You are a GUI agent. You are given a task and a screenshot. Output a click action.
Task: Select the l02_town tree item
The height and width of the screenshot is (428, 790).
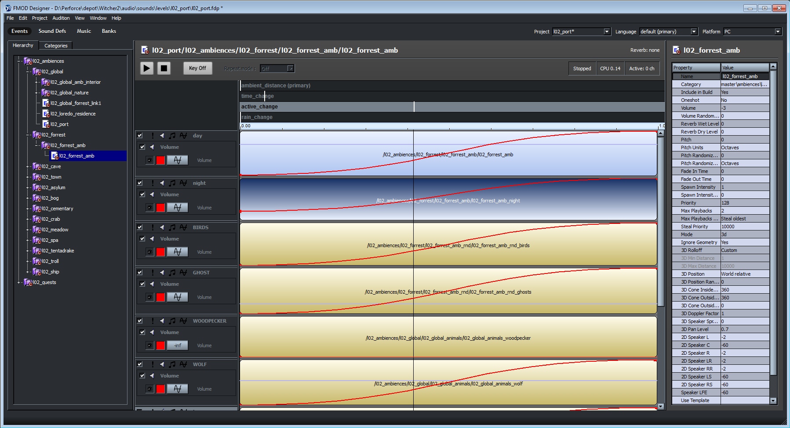point(51,177)
